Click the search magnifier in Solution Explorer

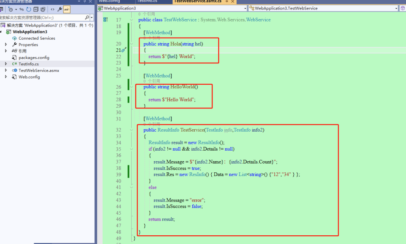86,17
